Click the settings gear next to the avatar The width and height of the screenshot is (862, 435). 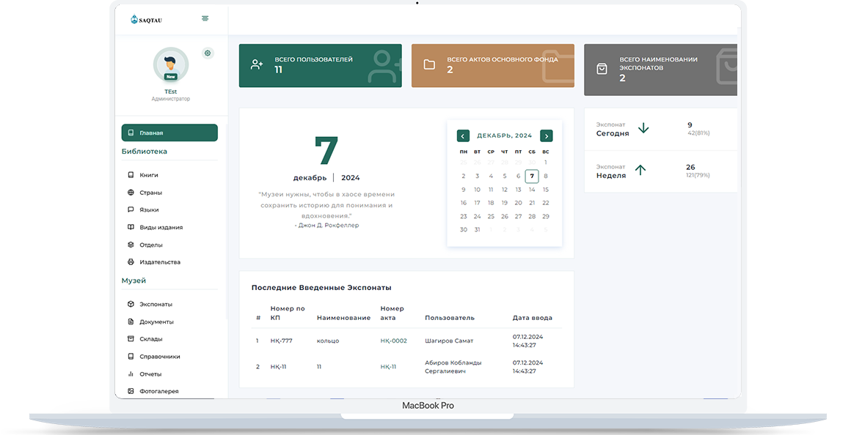[208, 53]
